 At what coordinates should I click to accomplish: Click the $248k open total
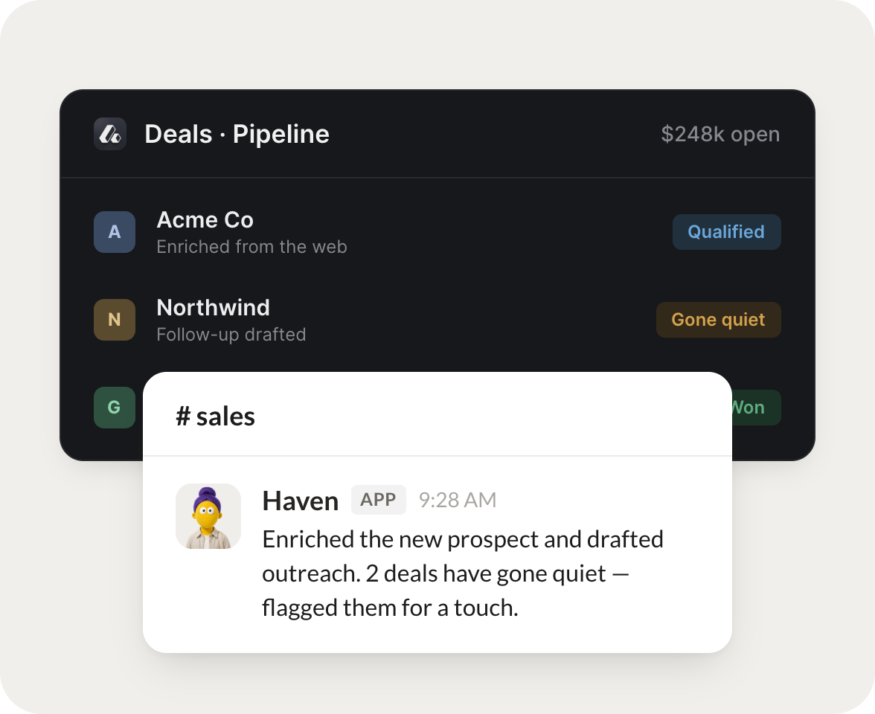(x=720, y=134)
